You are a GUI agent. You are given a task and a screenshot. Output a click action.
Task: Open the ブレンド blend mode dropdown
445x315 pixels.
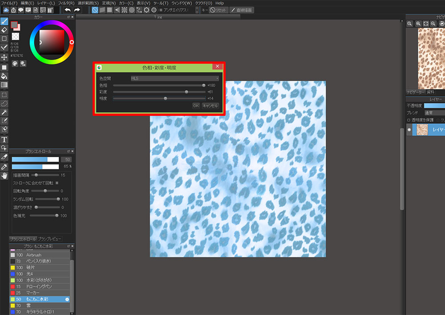point(434,113)
